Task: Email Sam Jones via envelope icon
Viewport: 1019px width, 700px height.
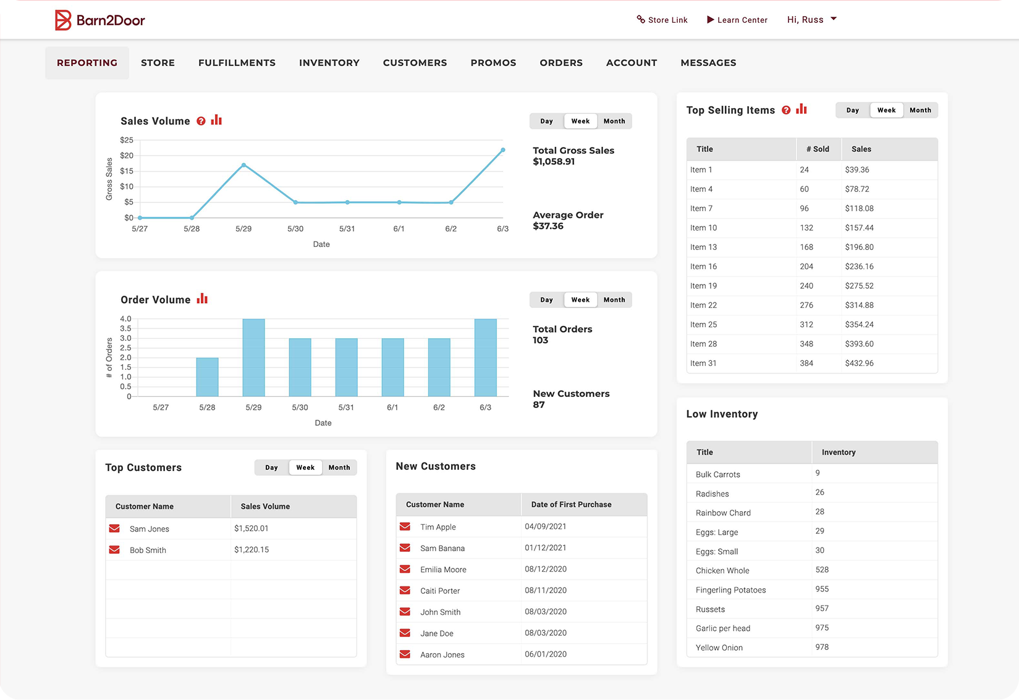Action: 114,528
